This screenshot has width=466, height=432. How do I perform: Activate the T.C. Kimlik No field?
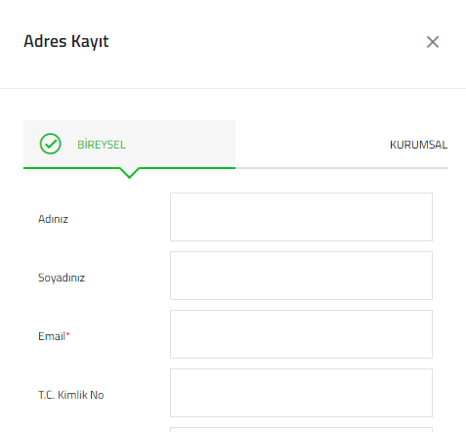pyautogui.click(x=301, y=393)
